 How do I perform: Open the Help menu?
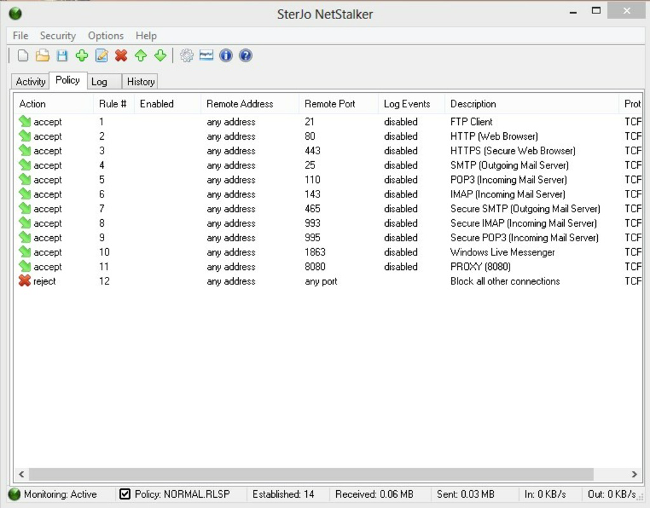(x=146, y=36)
